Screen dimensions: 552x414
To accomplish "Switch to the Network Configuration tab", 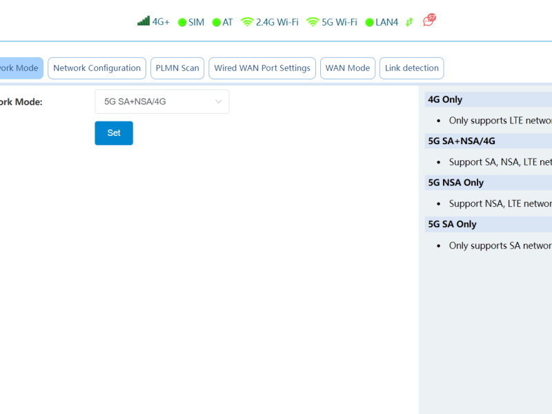I will [x=97, y=68].
